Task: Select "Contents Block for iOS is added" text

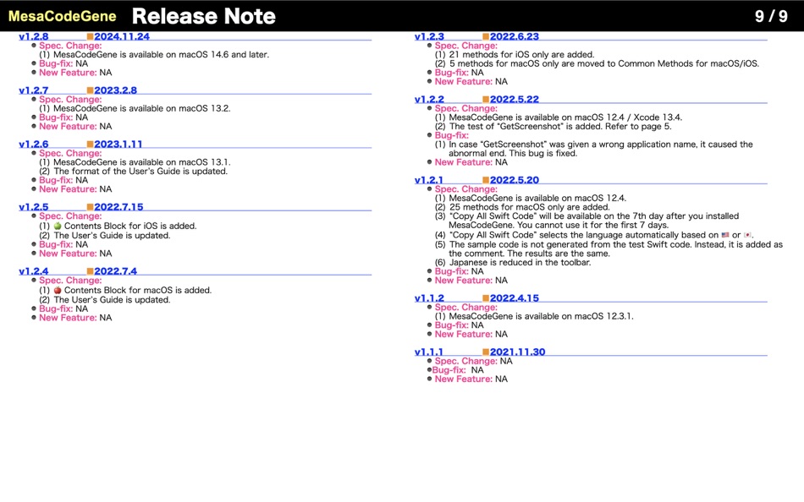Action: click(x=130, y=226)
